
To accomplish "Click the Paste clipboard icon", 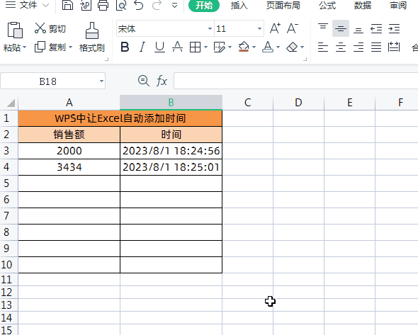I will point(15,30).
